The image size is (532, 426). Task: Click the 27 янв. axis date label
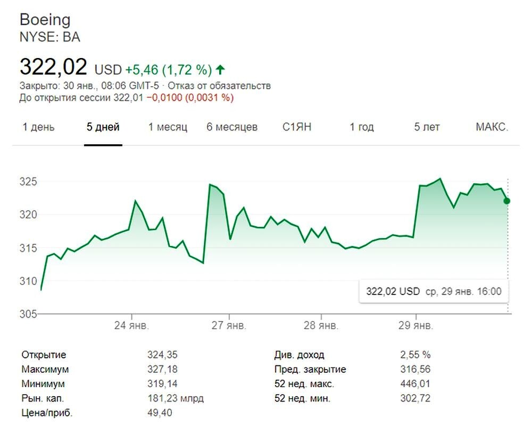229,325
